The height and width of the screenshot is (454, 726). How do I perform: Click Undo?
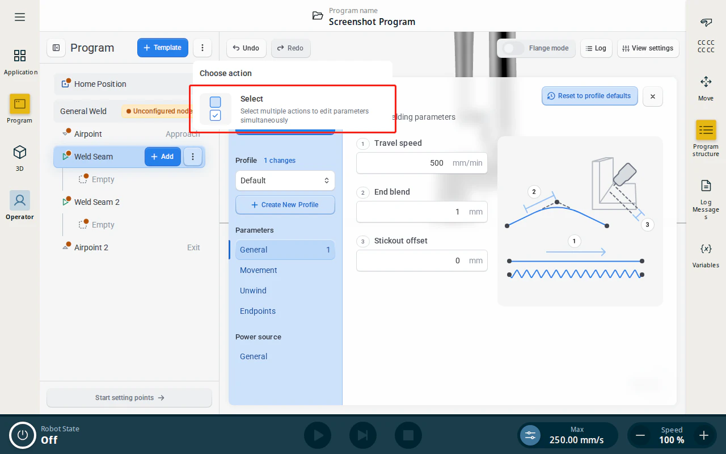click(x=246, y=48)
